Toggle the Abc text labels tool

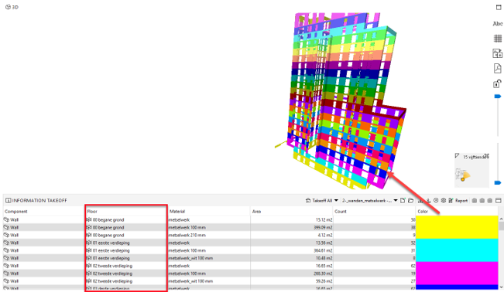[x=498, y=24]
